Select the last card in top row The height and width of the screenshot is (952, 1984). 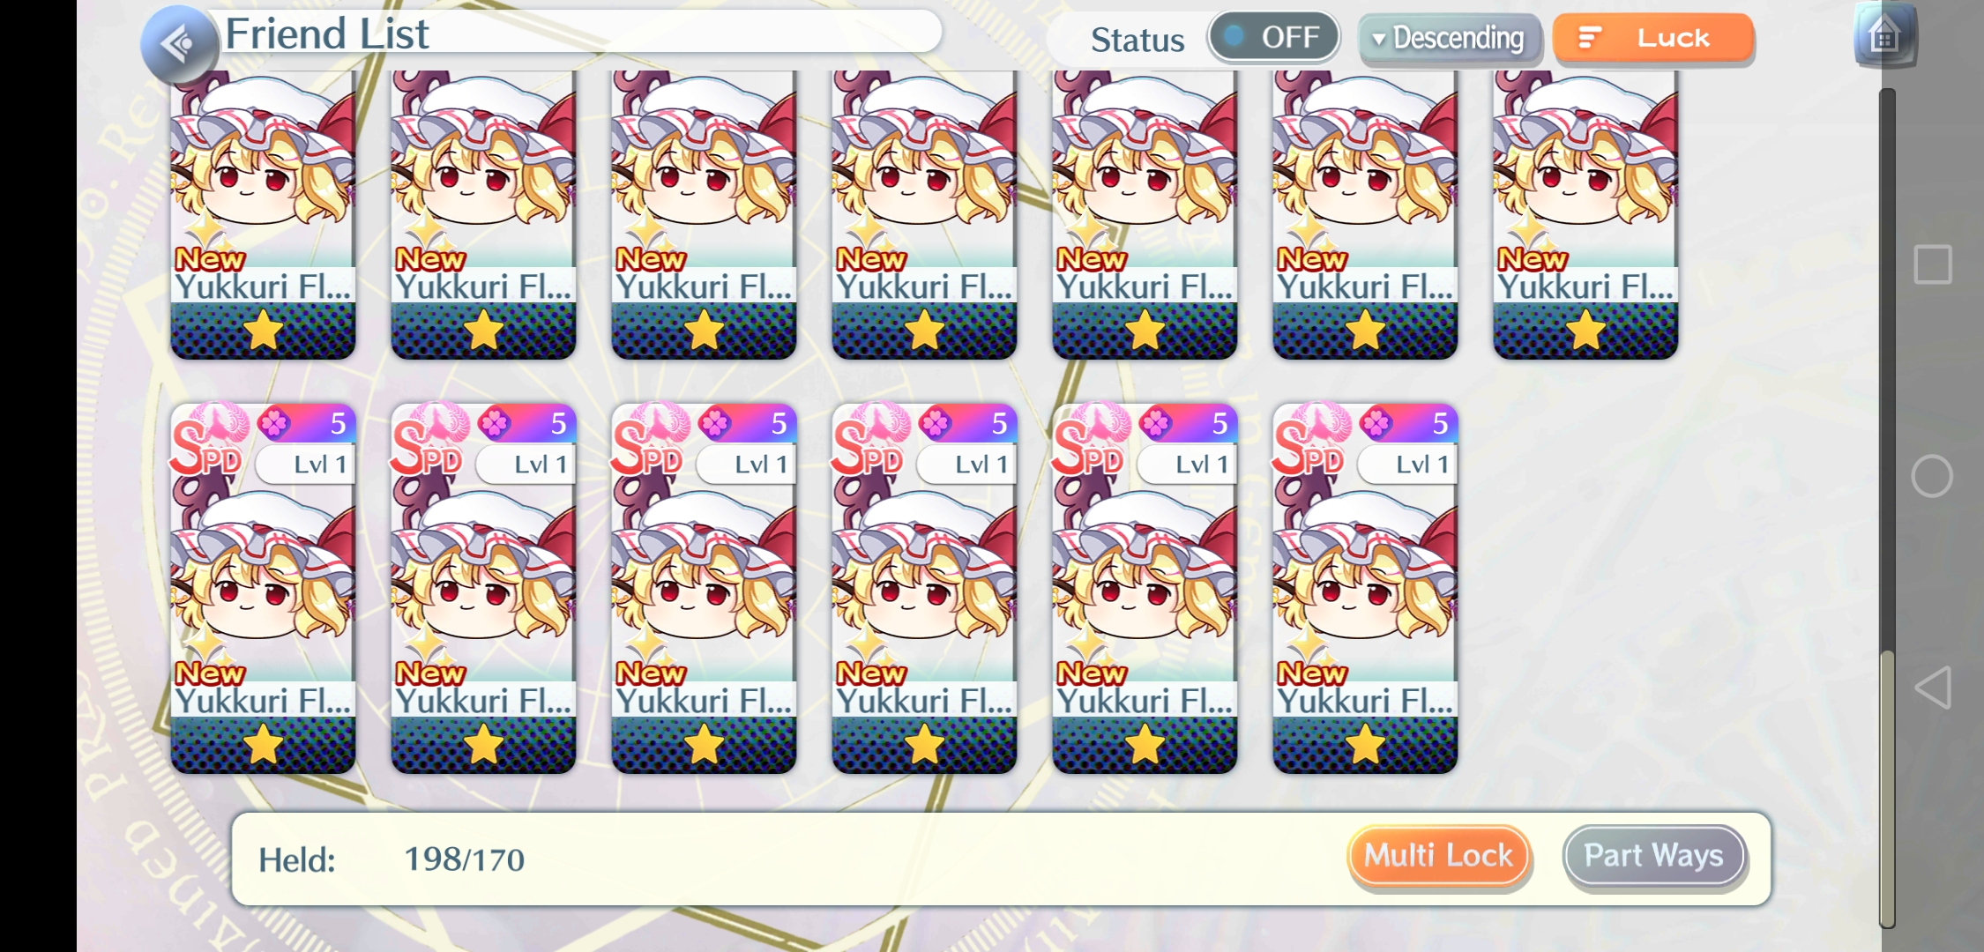pyautogui.click(x=1585, y=215)
